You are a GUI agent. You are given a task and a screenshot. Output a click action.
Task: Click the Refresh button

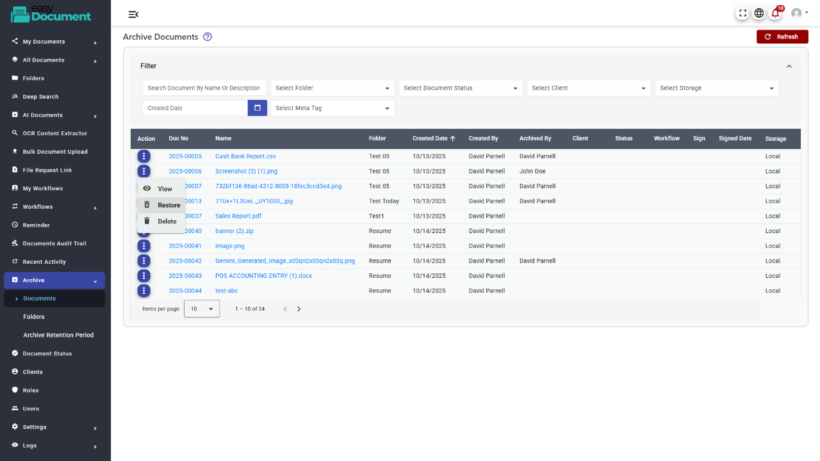tap(782, 36)
